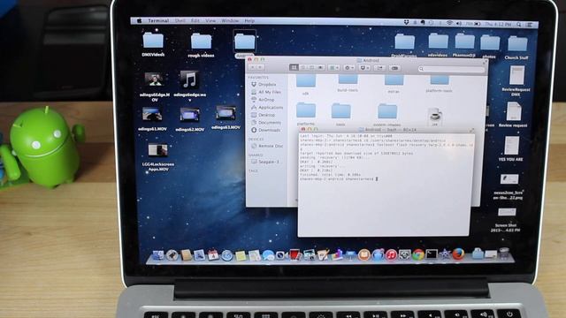This screenshot has width=566, height=318.
Task: Switch Finder to list view
Action: point(302,67)
